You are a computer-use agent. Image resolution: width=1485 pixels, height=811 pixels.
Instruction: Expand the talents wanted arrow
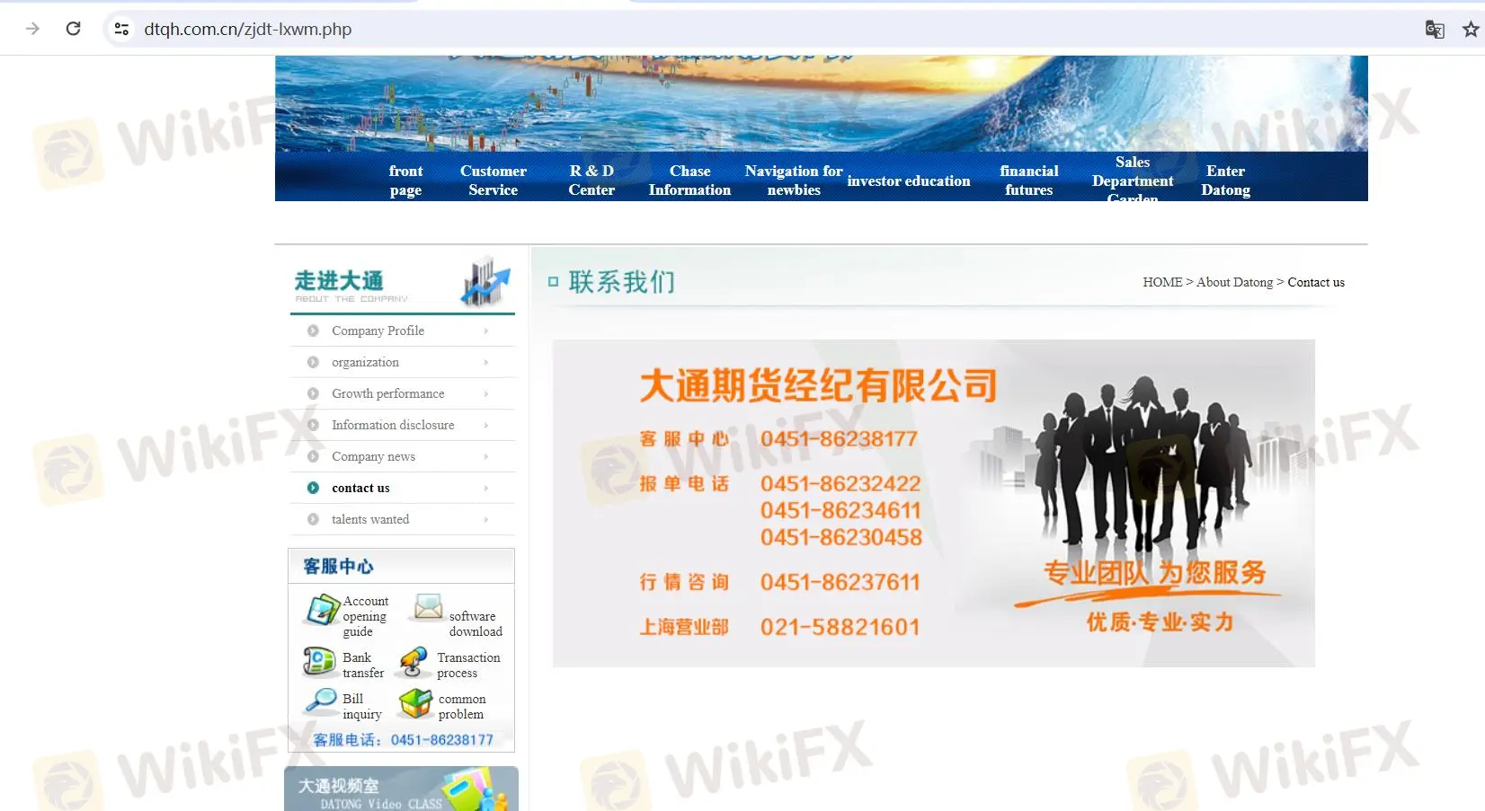[x=486, y=520]
